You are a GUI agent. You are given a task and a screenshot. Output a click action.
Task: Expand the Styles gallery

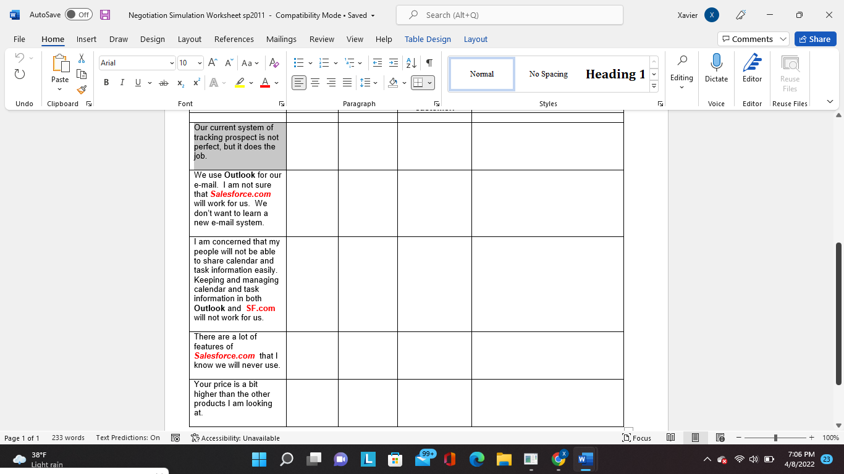[x=654, y=86]
